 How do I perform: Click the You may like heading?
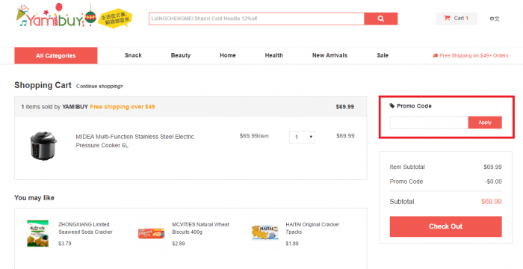(34, 198)
